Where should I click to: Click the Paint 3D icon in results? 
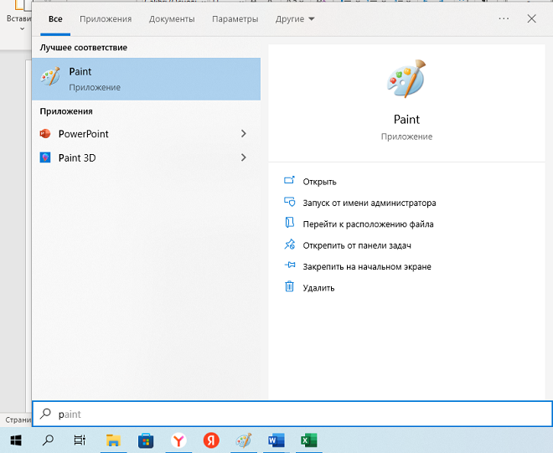click(45, 157)
